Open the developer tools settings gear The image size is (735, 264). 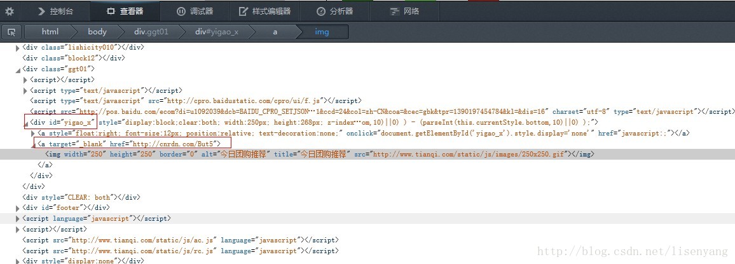pyautogui.click(x=10, y=11)
